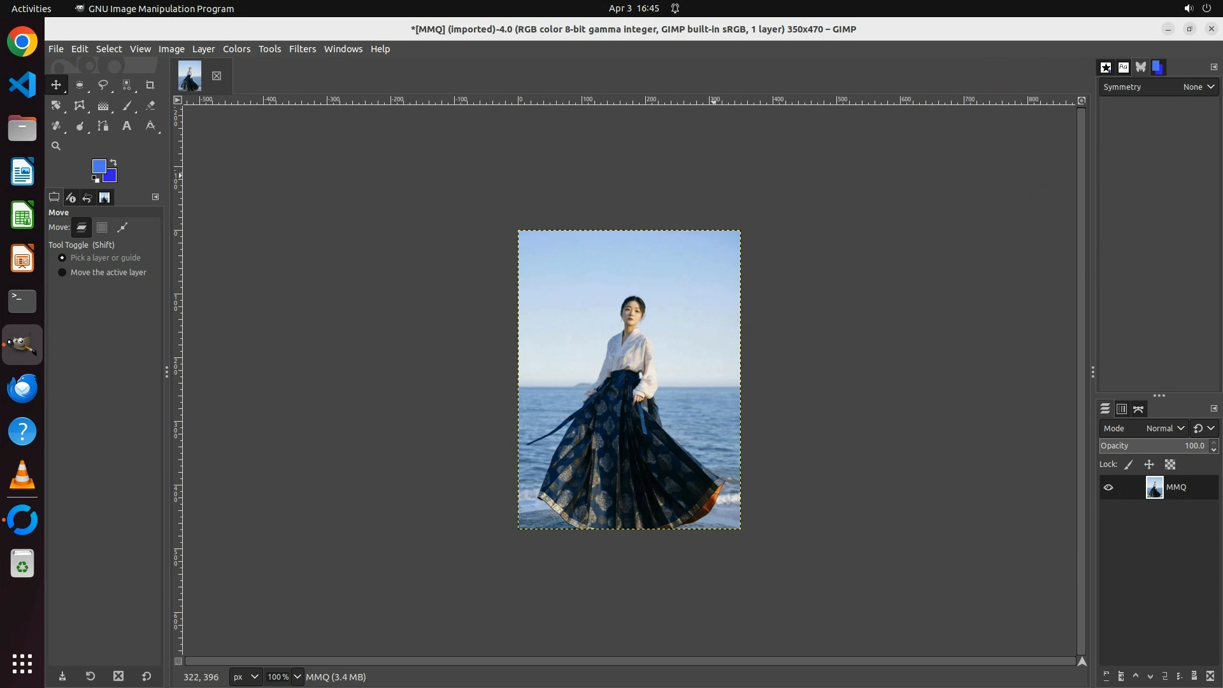This screenshot has width=1223, height=688.
Task: Select the Paths tool
Action: [103, 126]
